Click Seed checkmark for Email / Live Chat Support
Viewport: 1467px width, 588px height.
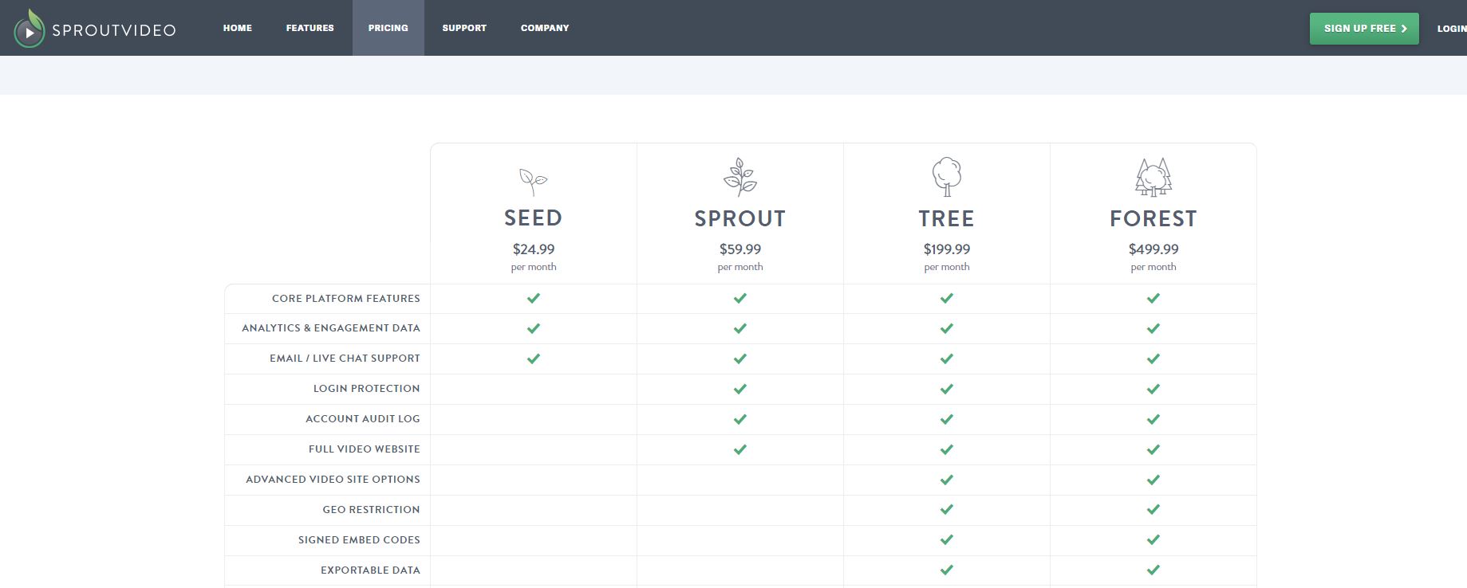pyautogui.click(x=534, y=359)
